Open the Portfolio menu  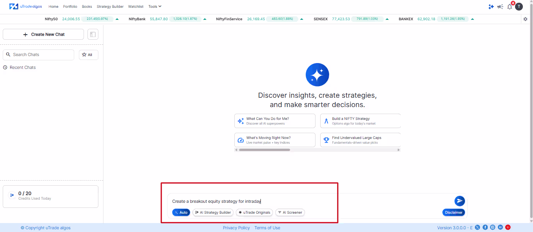click(x=70, y=7)
